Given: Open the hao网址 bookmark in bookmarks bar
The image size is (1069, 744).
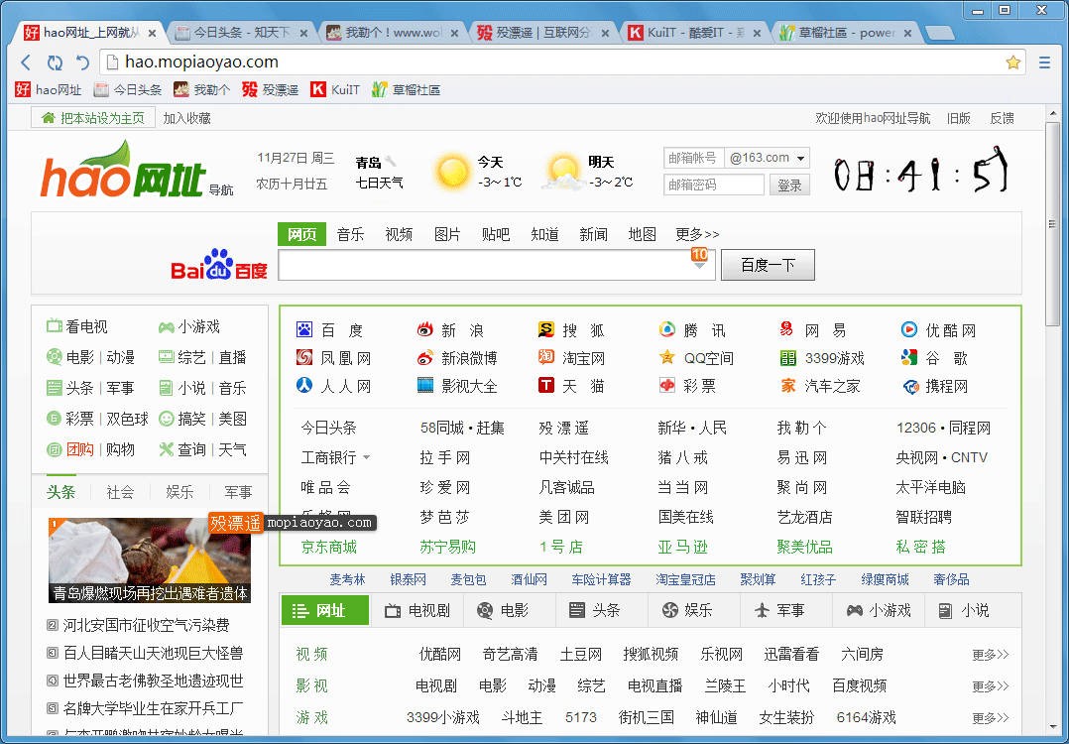Looking at the screenshot, I should pos(49,89).
